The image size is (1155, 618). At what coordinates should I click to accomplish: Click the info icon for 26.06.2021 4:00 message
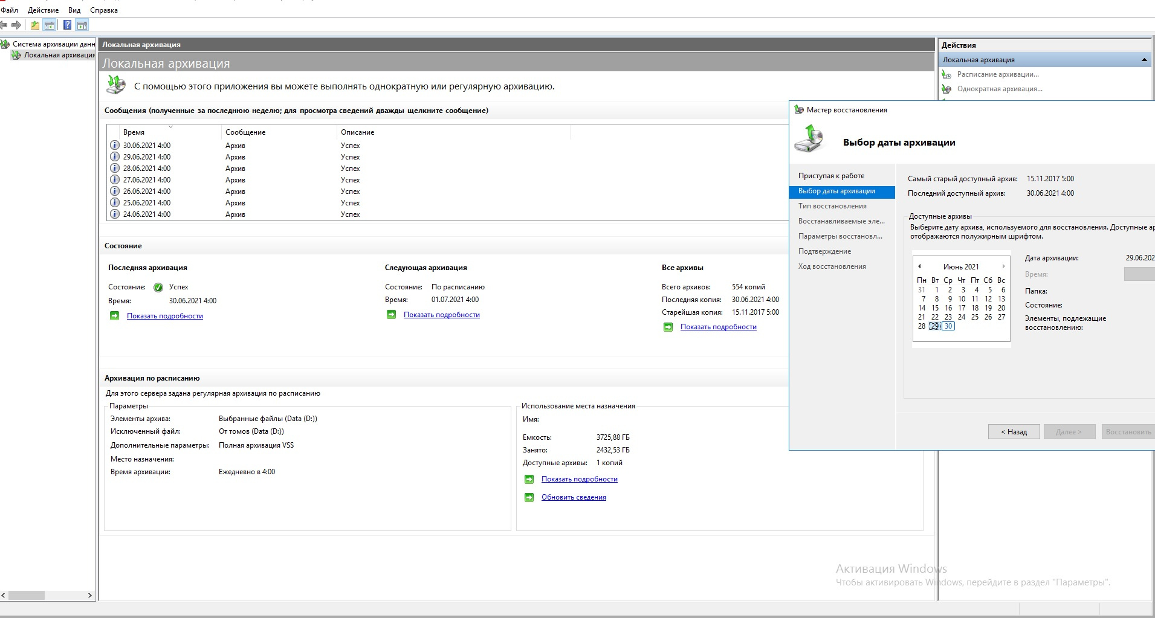point(115,191)
